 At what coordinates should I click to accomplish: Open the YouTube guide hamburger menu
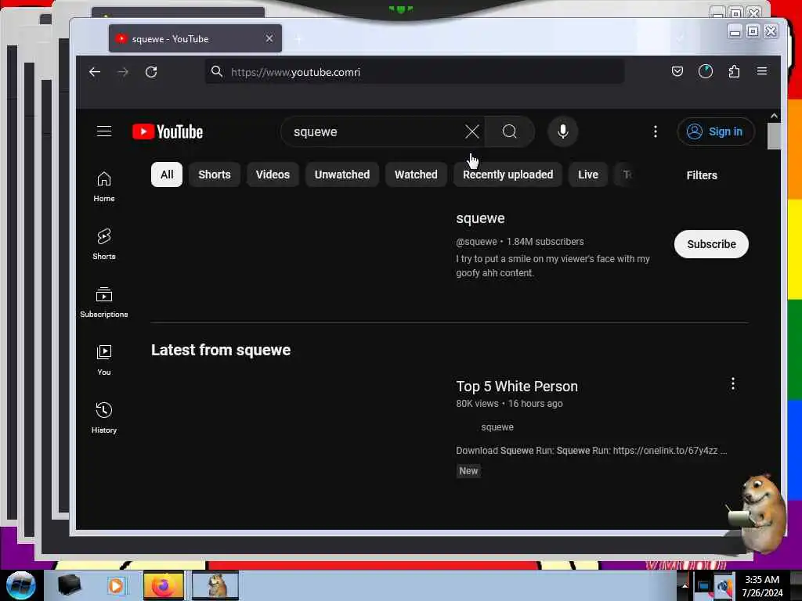click(104, 131)
